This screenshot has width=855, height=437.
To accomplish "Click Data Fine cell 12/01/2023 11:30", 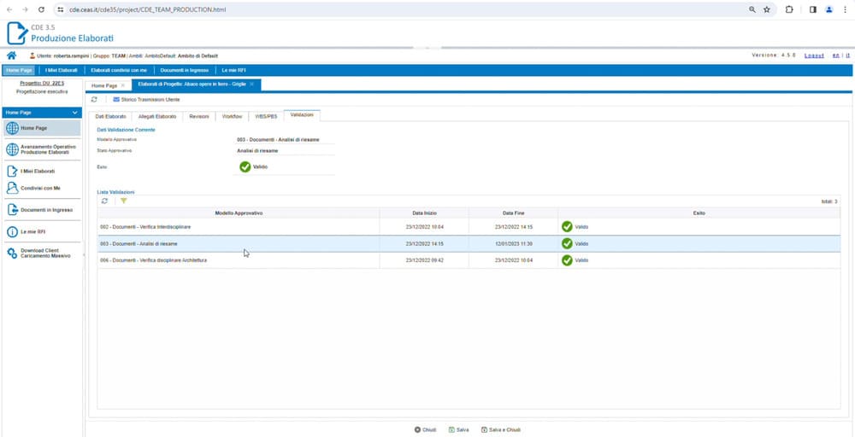I will pos(514,244).
